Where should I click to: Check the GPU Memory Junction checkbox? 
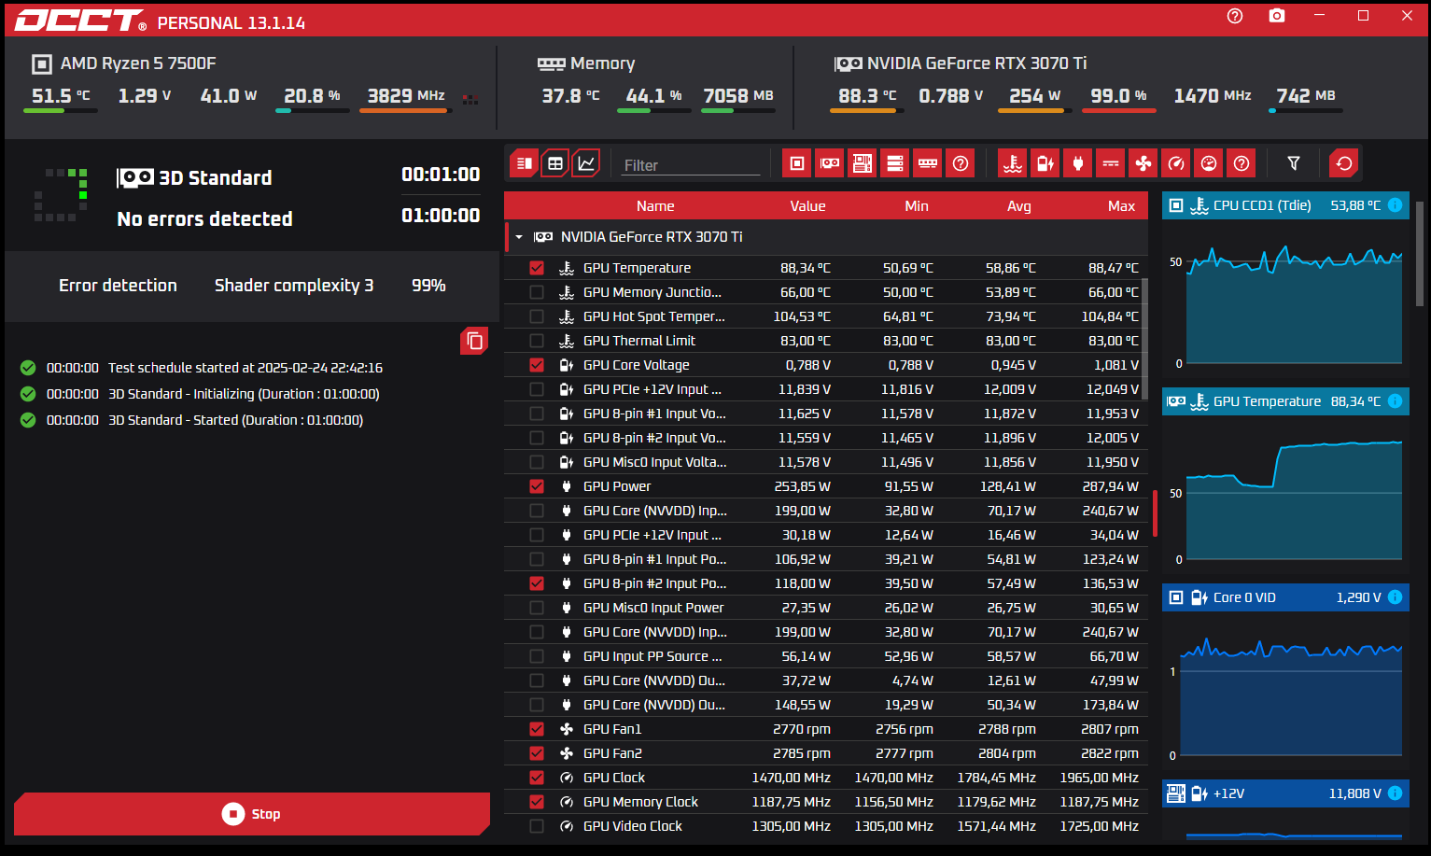tap(536, 292)
